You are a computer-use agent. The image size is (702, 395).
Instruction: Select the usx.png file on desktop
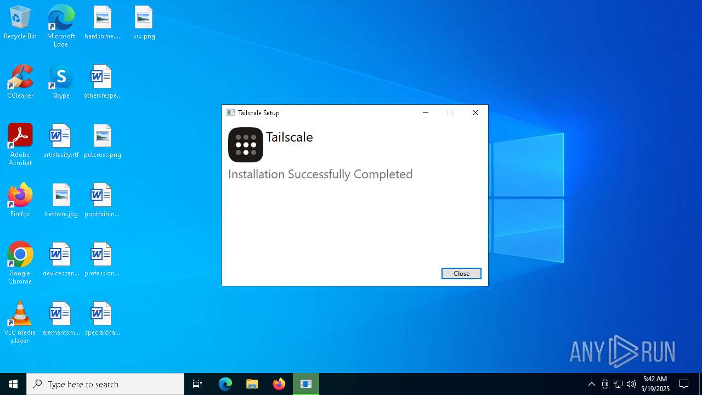coord(144,22)
